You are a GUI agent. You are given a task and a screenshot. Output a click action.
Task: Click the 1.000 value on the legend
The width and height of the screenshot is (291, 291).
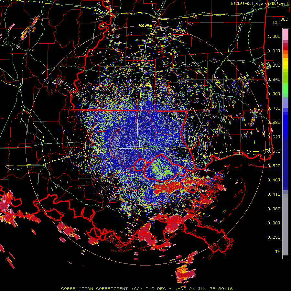point(274,36)
